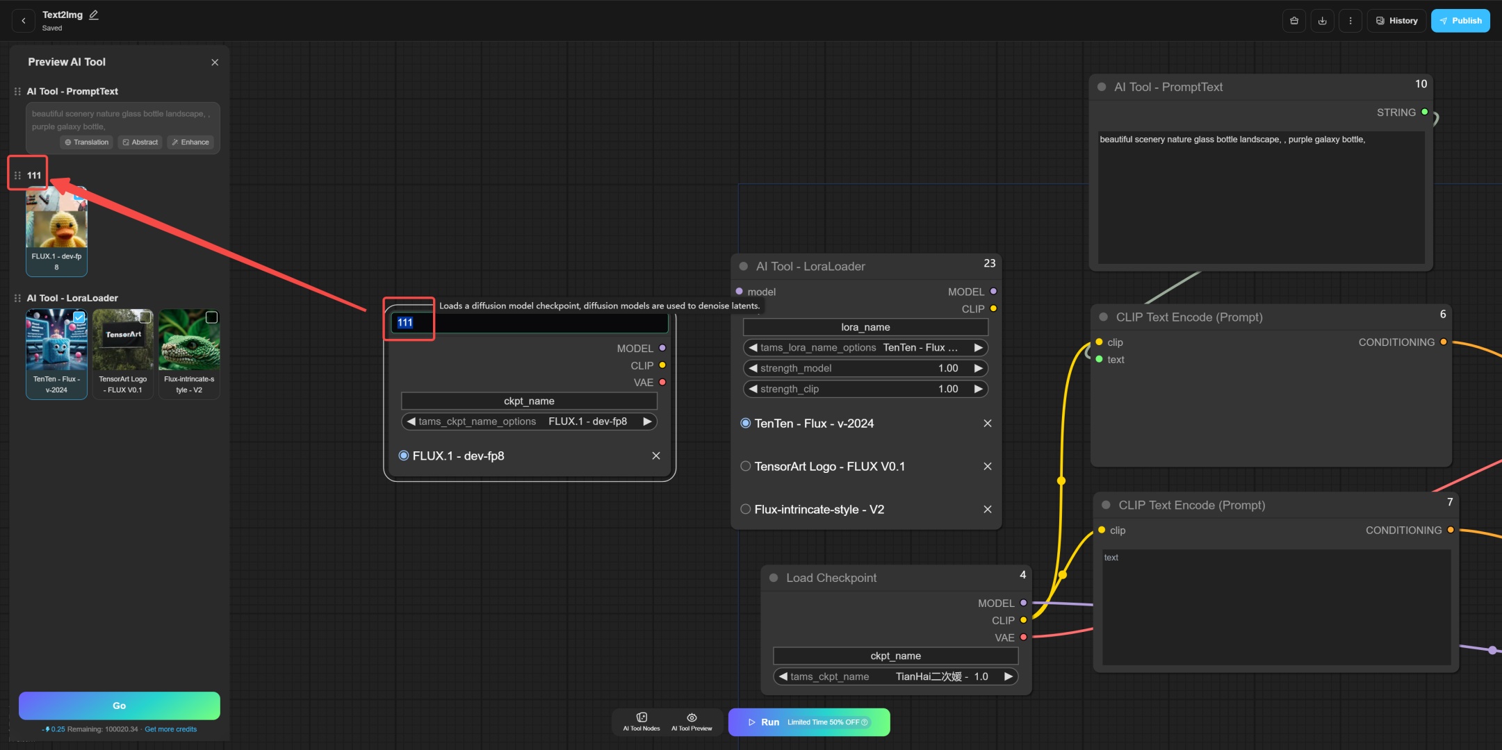
Task: Open the History panel
Action: click(1396, 21)
